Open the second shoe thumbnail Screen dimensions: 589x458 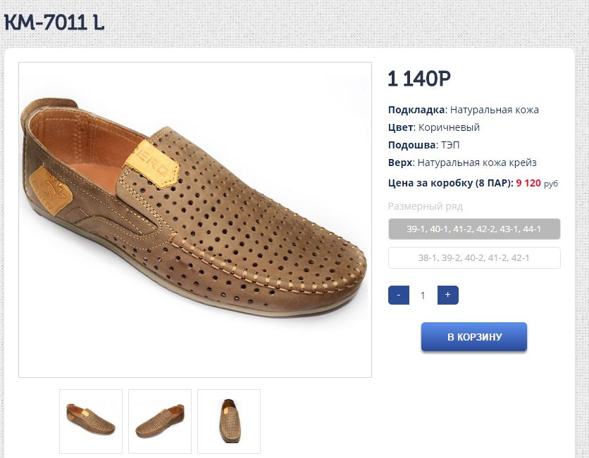tap(160, 421)
